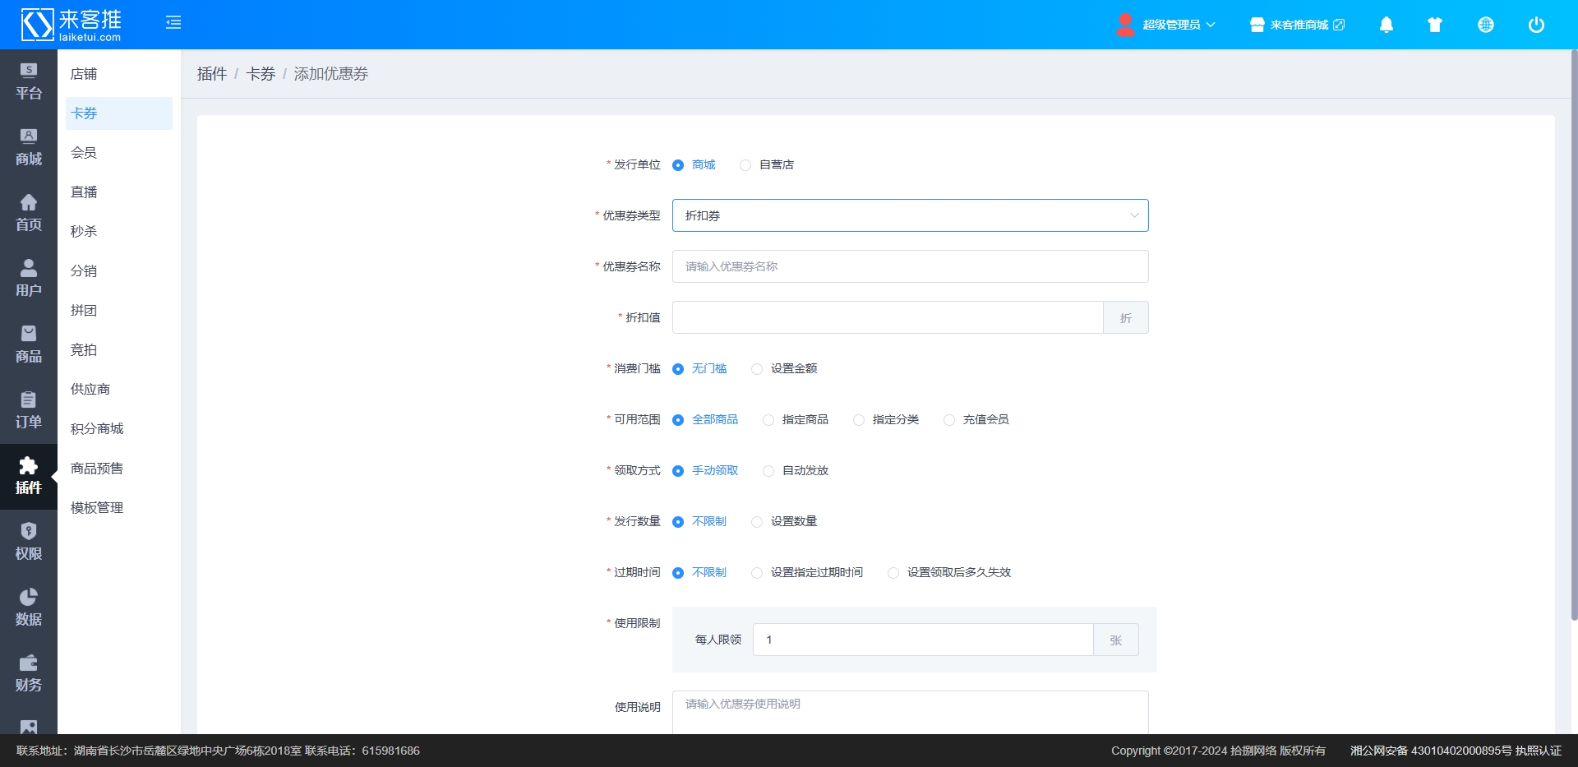Viewport: 1578px width, 767px height.
Task: Choose 设置金额 for spending threshold
Action: (x=757, y=369)
